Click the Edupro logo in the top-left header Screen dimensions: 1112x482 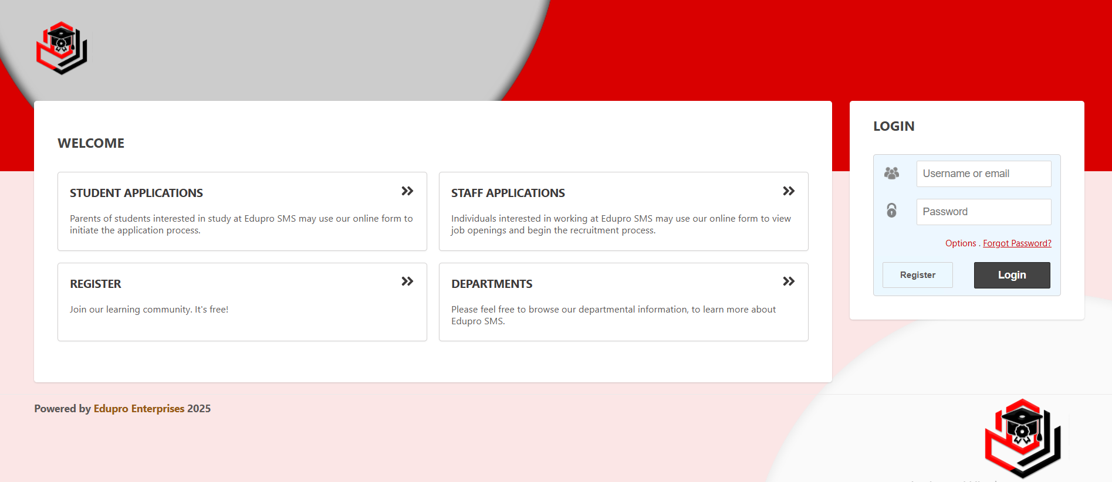(x=62, y=48)
